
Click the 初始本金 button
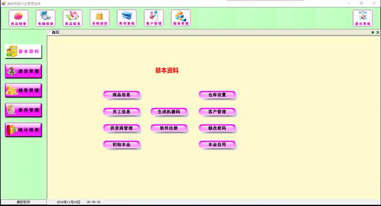122,145
